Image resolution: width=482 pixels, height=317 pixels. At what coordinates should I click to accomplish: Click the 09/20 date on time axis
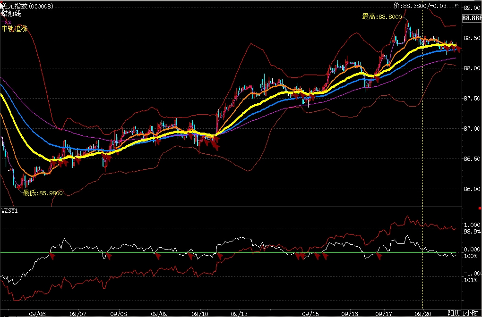click(x=422, y=314)
